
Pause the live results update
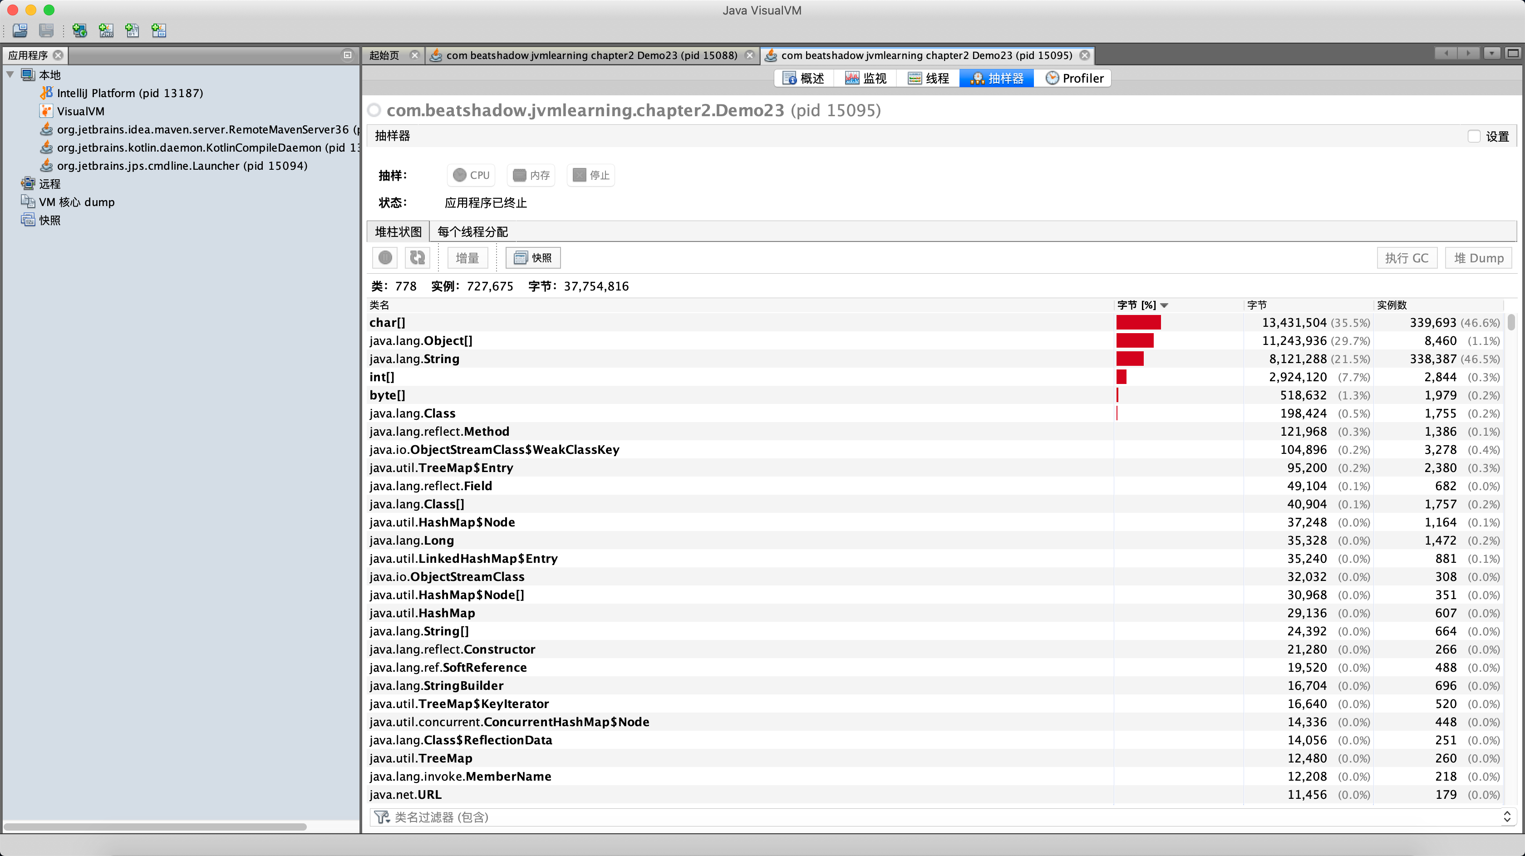[385, 257]
